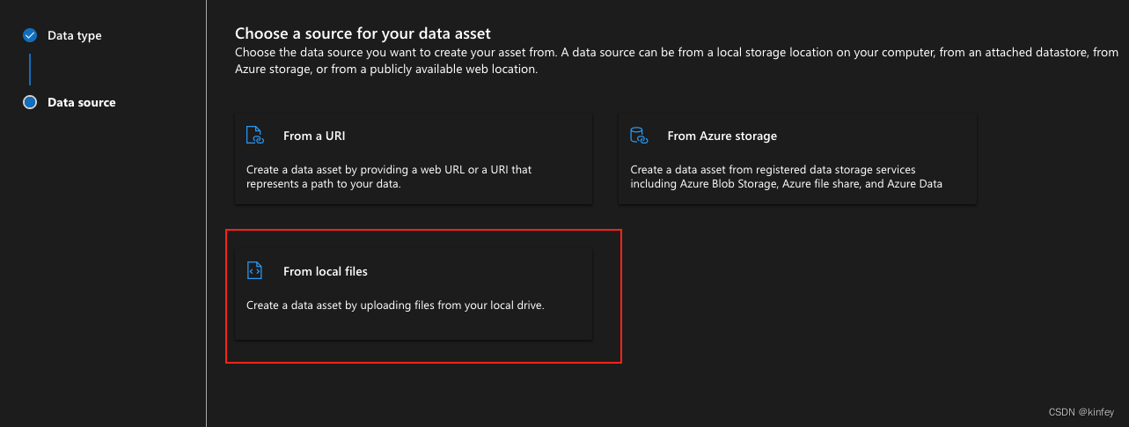Select the From local files card title
This screenshot has width=1129, height=427.
click(x=326, y=272)
